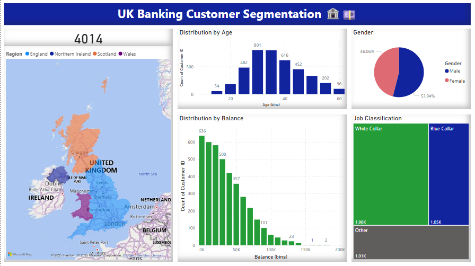Select the Northern Ireland legend dot
Image resolution: width=475 pixels, height=266 pixels.
coord(52,54)
